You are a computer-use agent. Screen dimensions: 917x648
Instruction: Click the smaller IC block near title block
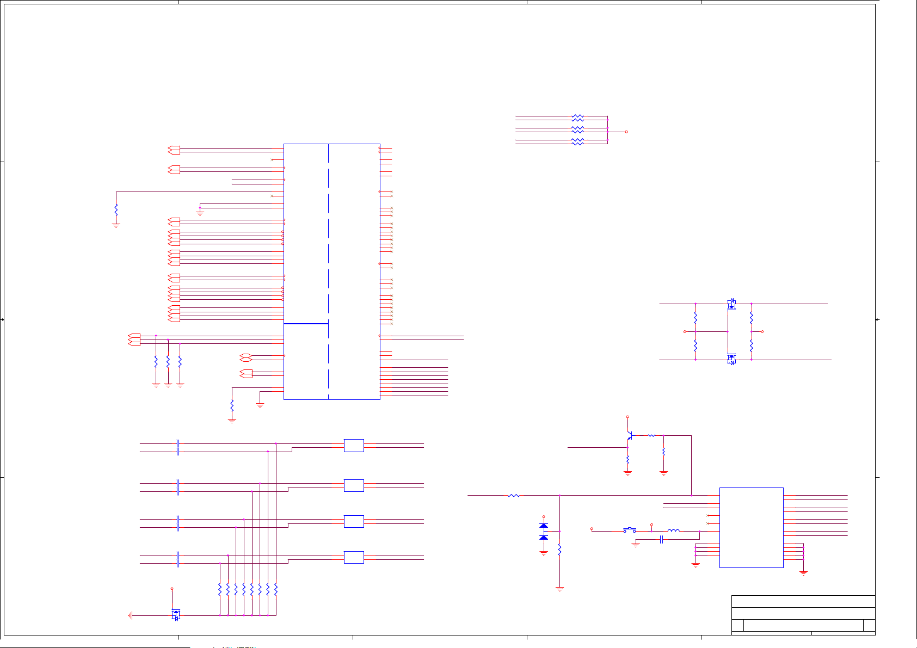751,527
